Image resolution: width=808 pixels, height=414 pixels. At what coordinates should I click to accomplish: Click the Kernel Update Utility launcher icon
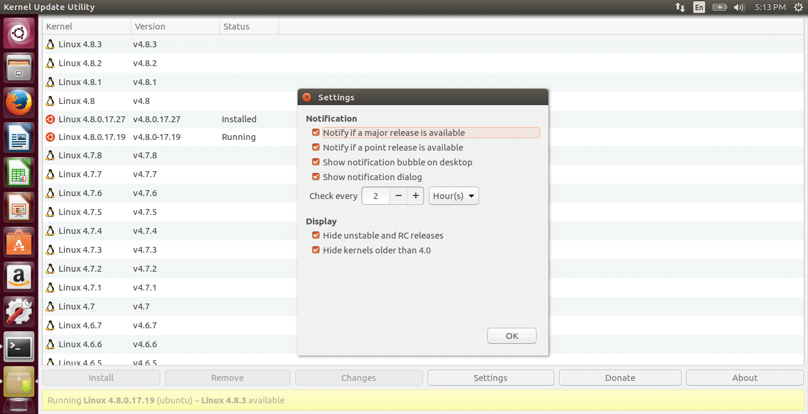20,382
